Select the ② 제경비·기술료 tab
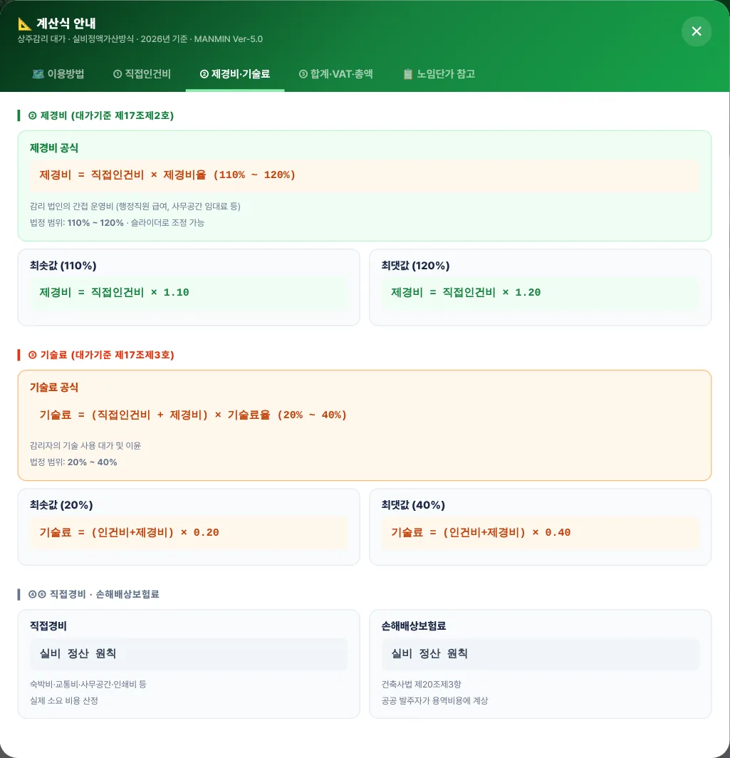The height and width of the screenshot is (758, 730). point(235,74)
